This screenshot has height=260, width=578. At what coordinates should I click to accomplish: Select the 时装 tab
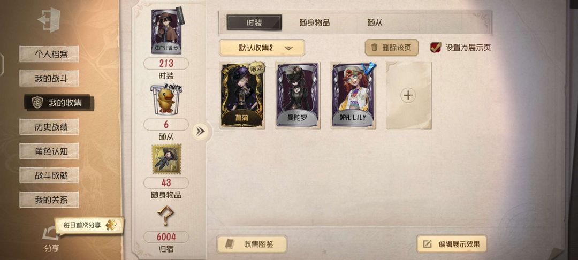click(254, 22)
